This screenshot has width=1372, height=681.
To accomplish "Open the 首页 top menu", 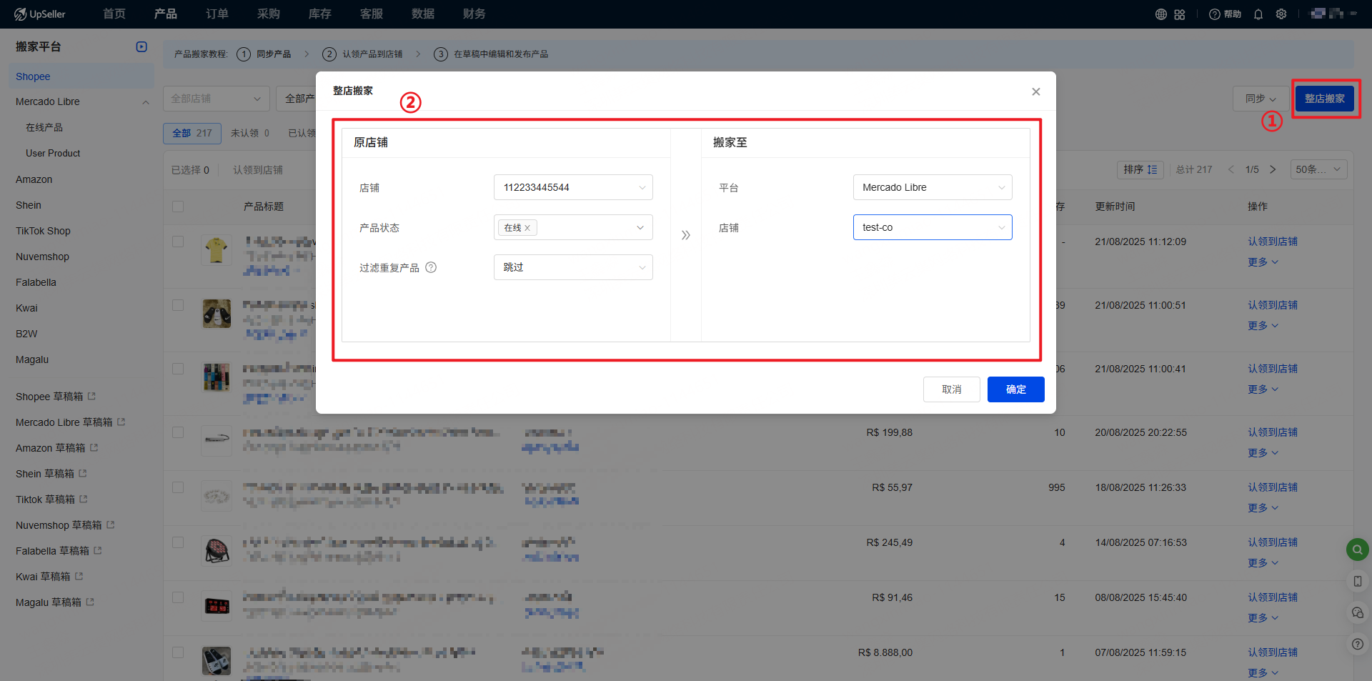I will (x=114, y=14).
